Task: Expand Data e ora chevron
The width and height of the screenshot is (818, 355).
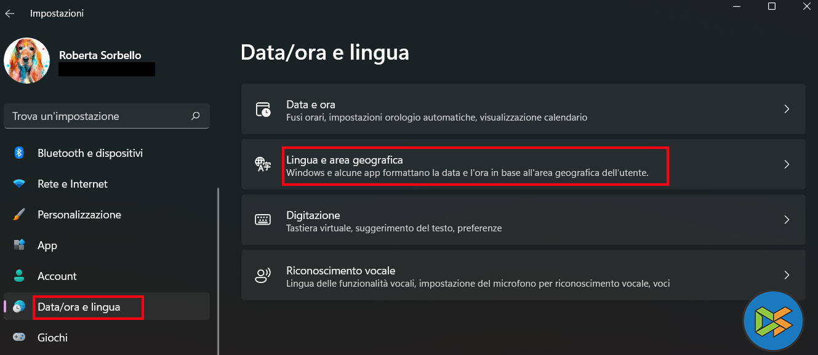Action: 787,109
